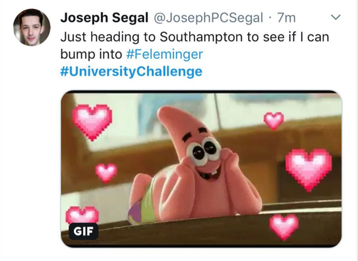This screenshot has height=261, width=358.
Task: Open the #Feleminger hashtag
Action: pos(164,54)
